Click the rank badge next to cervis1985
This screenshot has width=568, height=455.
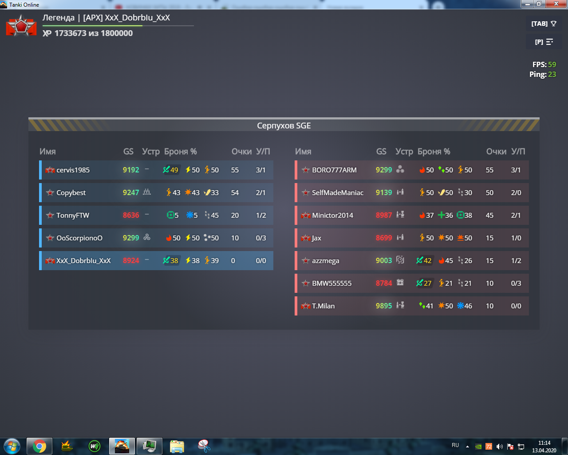[x=50, y=170]
